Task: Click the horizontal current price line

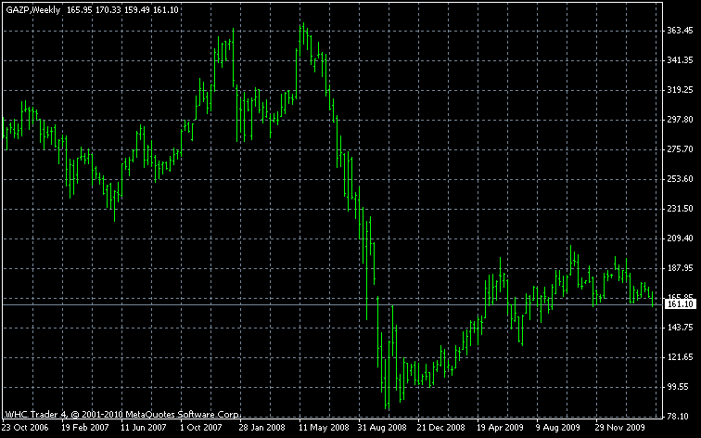Action: (278, 304)
